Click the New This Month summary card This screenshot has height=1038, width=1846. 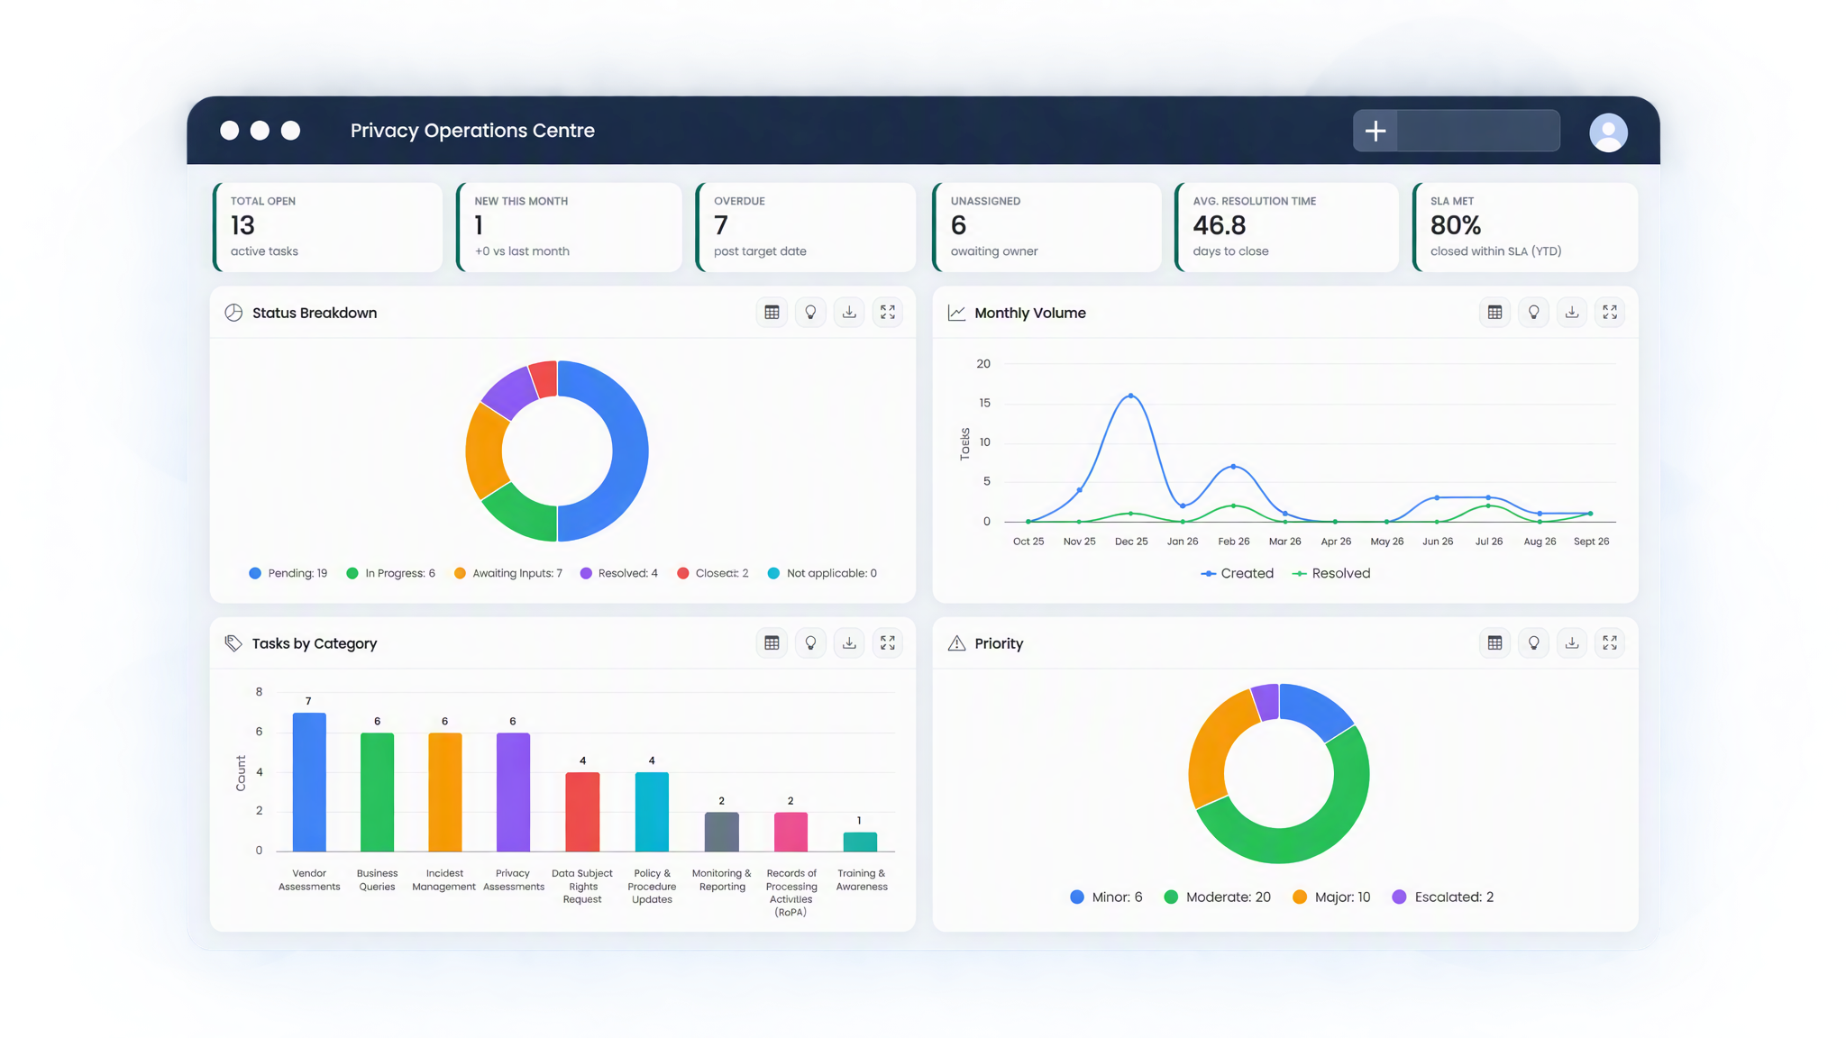click(570, 227)
